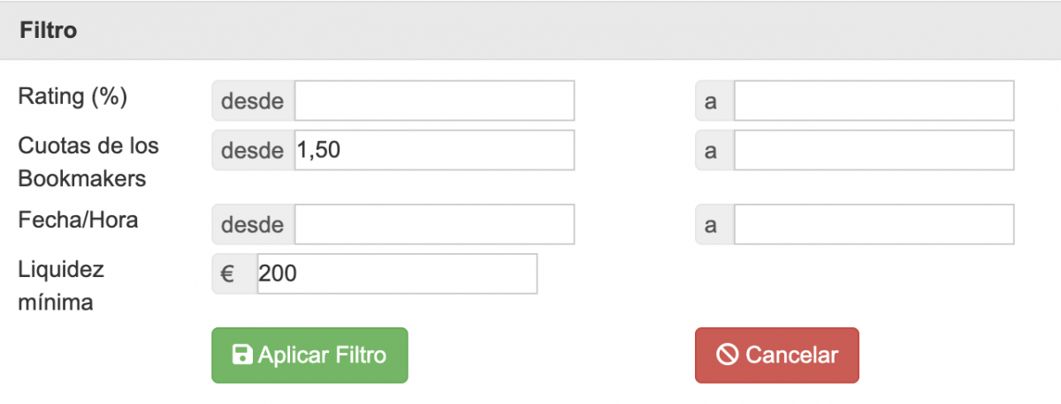
Task: Click the desde prefix in Rating row
Action: [x=252, y=101]
